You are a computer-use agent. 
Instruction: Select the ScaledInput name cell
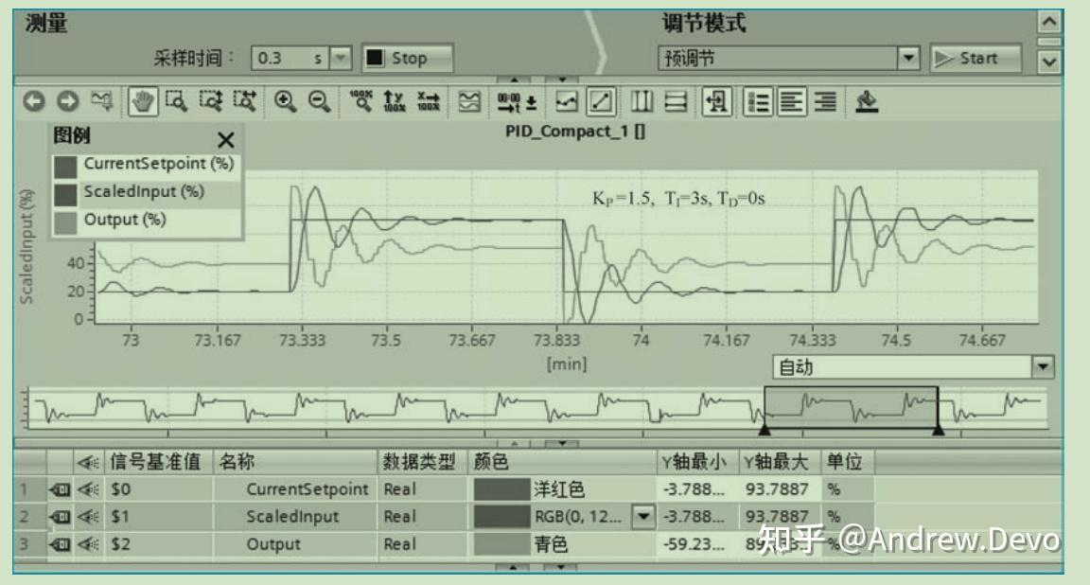(295, 516)
